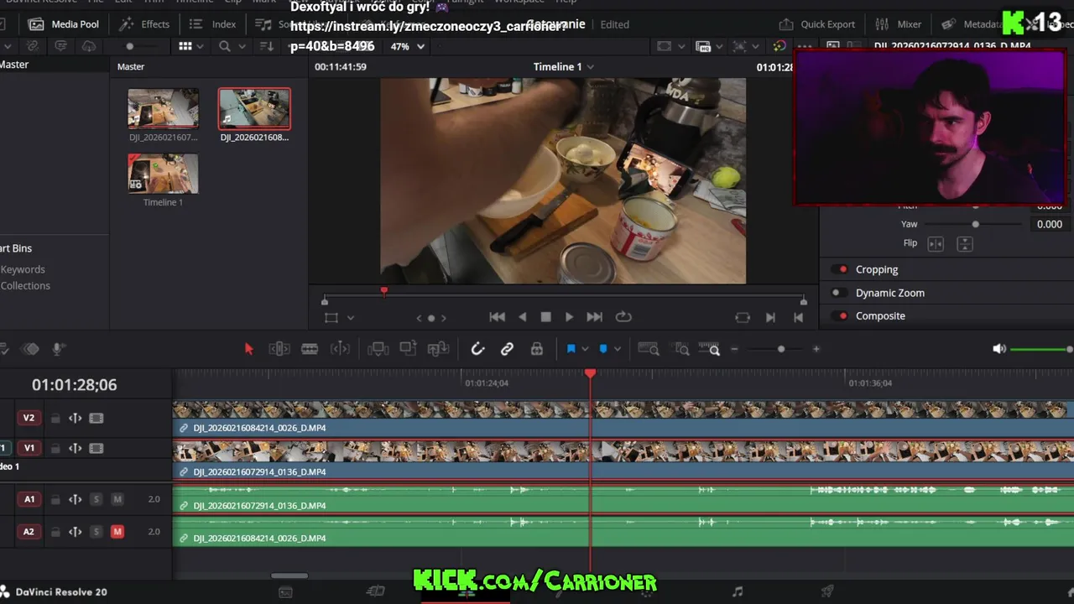1074x604 pixels.
Task: Click the Overwrite Clip icon
Action: [409, 349]
